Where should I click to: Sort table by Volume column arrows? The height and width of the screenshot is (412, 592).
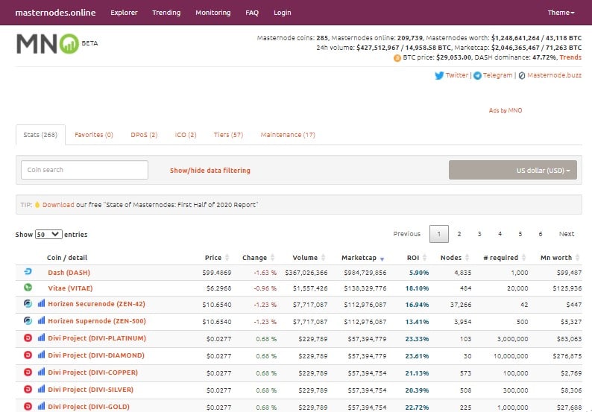(x=323, y=257)
